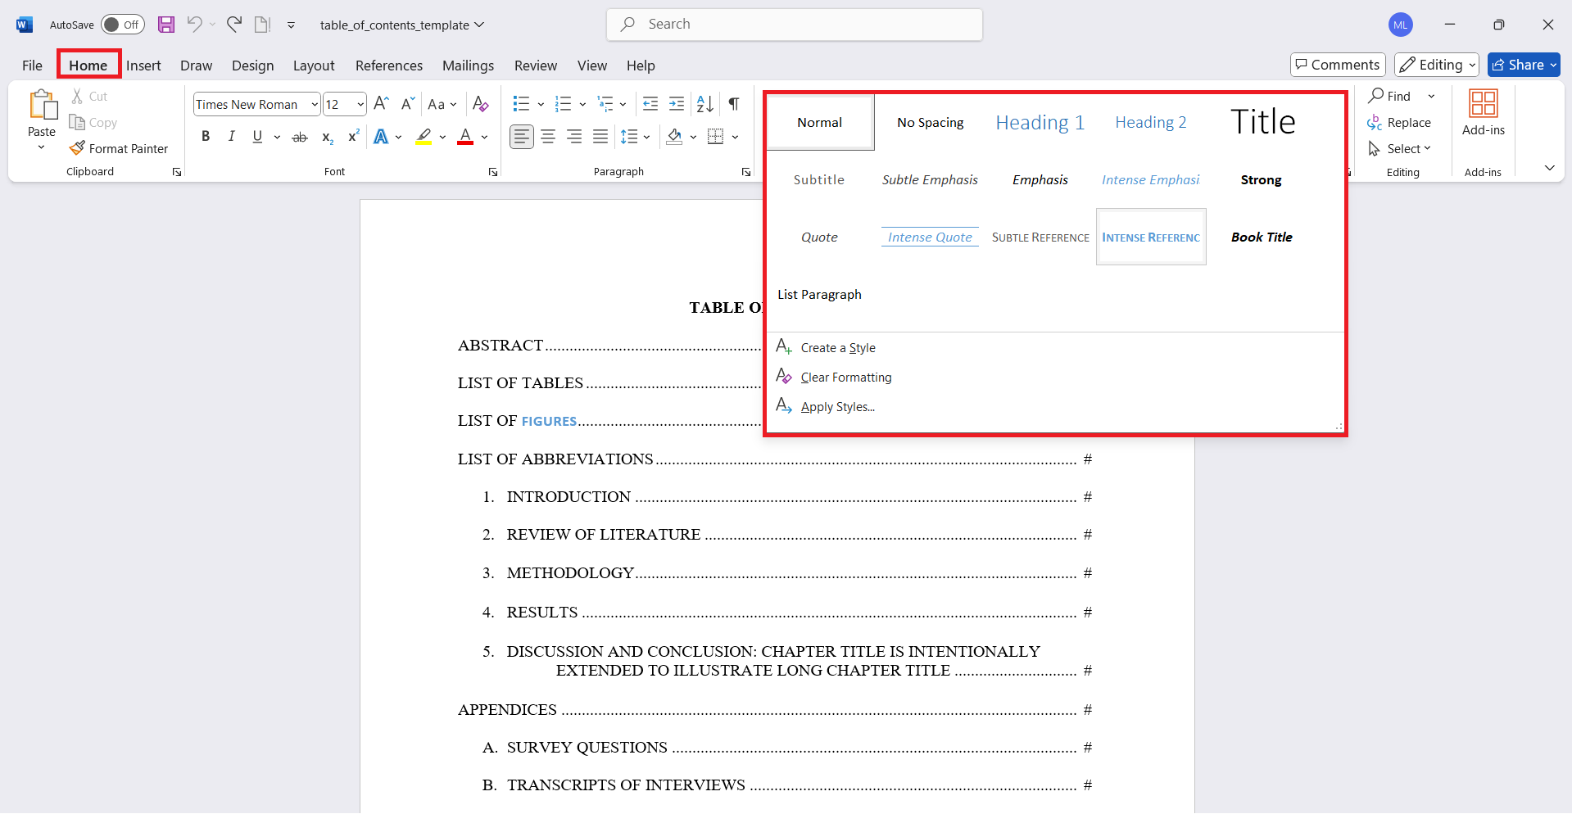Screen dimensions: 1572x814
Task: Click the ML account avatar
Action: click(1401, 25)
